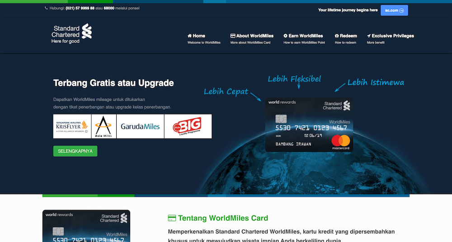Viewport: 452px width, 242px height.
Task: Open the About WorldMiles menu item
Action: [x=252, y=39]
